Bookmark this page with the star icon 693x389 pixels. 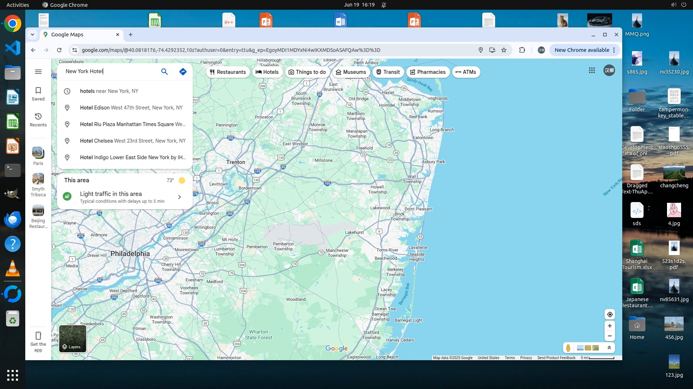pos(504,50)
